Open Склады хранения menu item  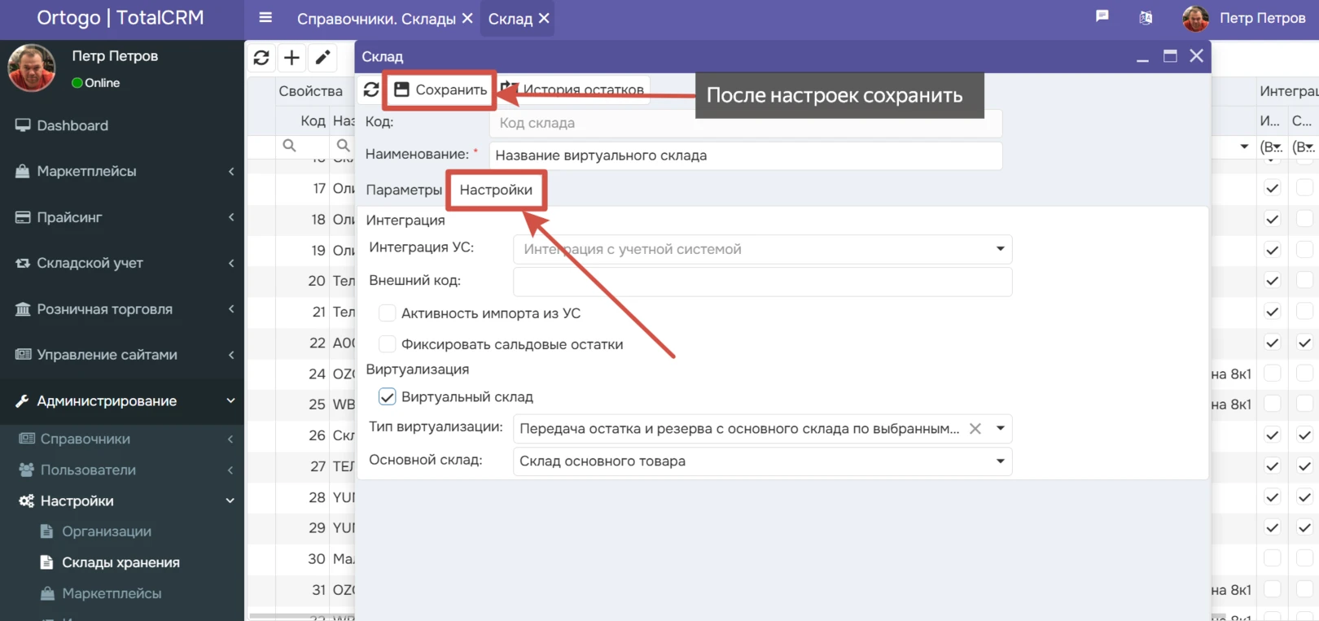(x=121, y=562)
